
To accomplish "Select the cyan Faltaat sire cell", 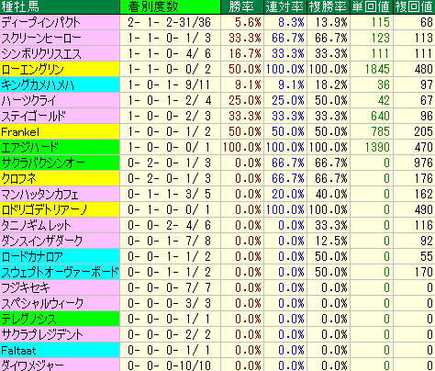I will pos(60,350).
